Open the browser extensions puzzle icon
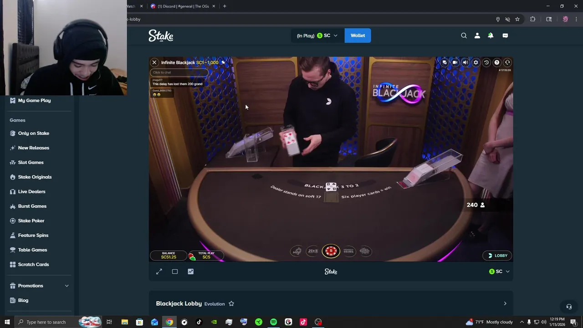The width and height of the screenshot is (583, 328). (x=532, y=19)
